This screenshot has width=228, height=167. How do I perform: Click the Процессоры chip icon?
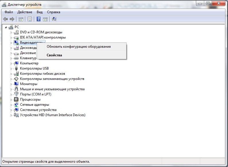16,99
